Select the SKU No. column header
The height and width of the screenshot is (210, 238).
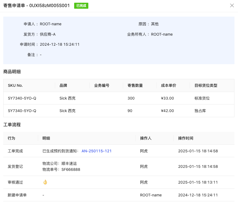15,85
